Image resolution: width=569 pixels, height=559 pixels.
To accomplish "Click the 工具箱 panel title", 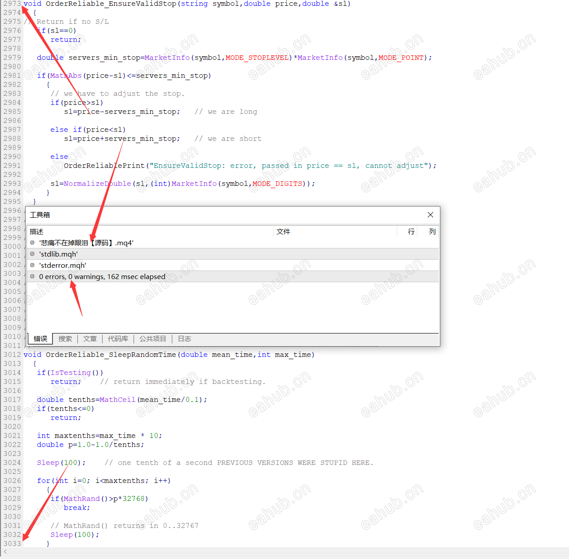I will [40, 215].
